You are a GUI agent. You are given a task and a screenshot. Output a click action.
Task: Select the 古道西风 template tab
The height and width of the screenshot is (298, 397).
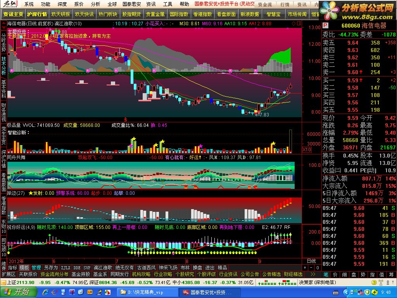click(x=146, y=268)
